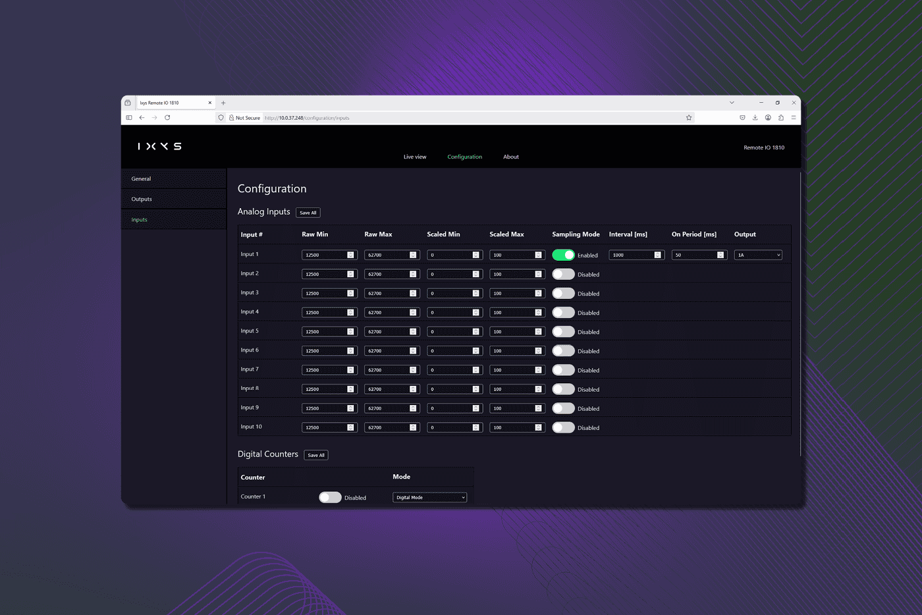Open the Outputs sidebar section

(x=142, y=199)
